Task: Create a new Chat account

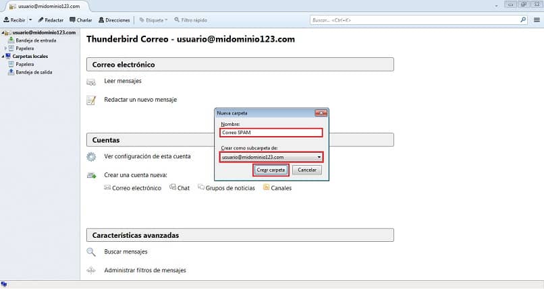Action: pyautogui.click(x=184, y=188)
